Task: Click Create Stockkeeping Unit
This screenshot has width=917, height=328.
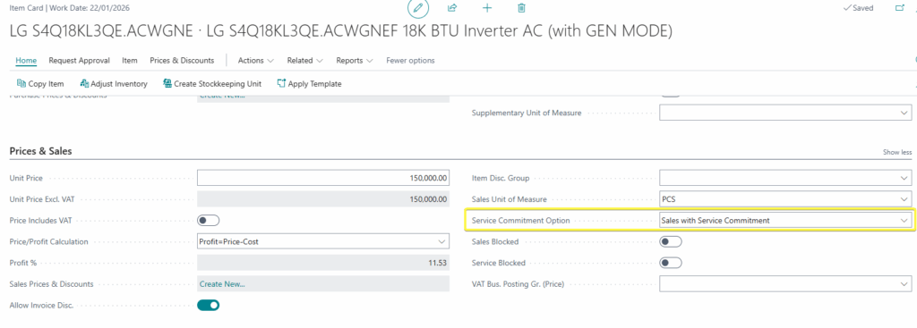Action: (x=212, y=84)
